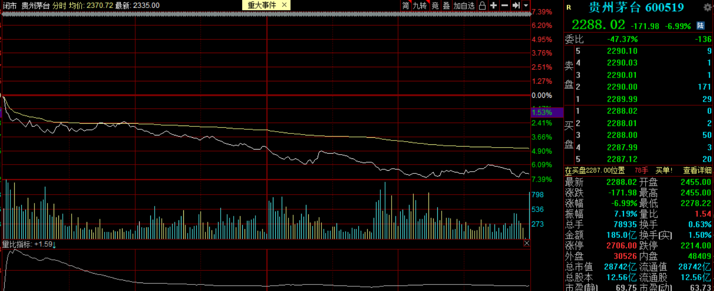Click the 买单! label
The height and width of the screenshot is (291, 714).
coord(665,170)
